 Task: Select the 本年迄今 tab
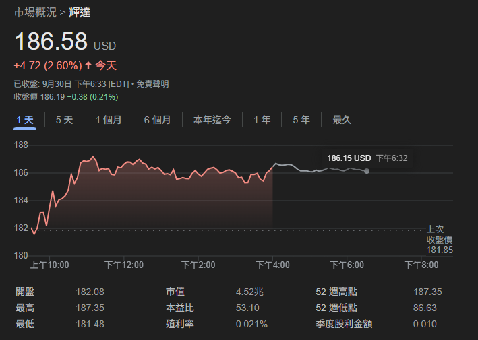pos(212,120)
